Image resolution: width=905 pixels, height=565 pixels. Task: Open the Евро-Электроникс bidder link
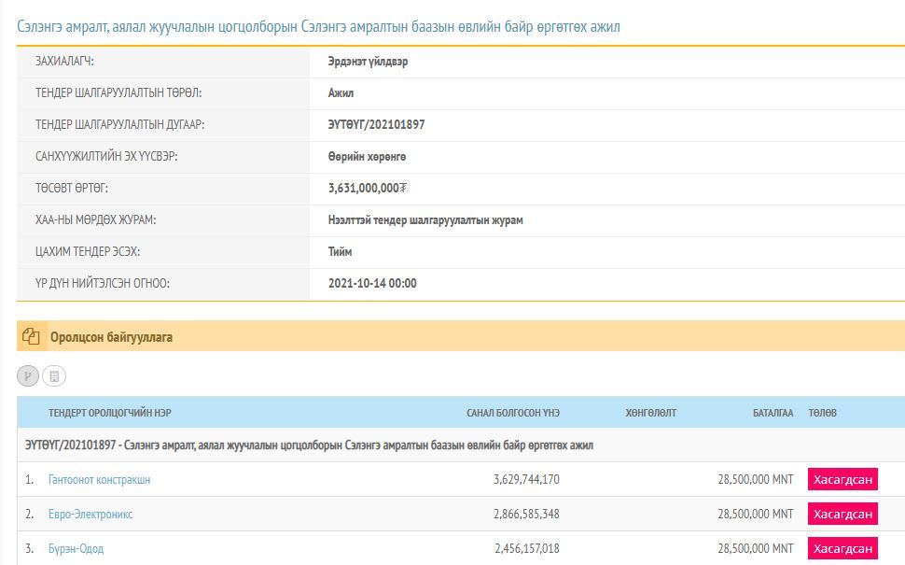[x=90, y=514]
